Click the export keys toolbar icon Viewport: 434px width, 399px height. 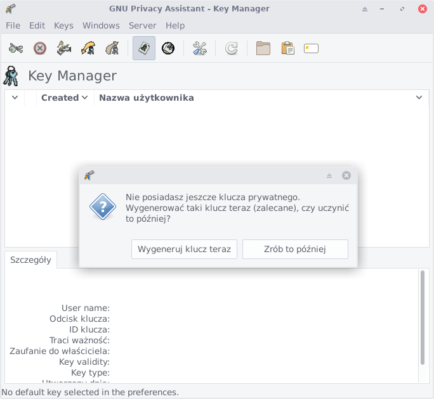coord(112,48)
